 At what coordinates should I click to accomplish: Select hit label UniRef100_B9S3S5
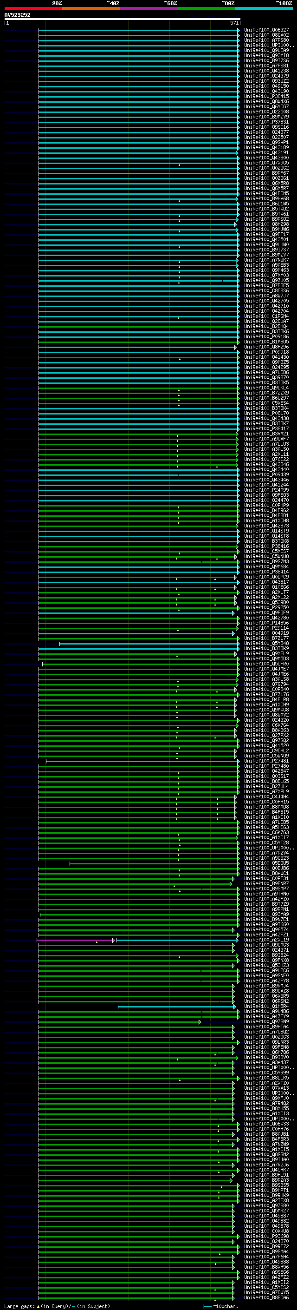pos(266,1185)
